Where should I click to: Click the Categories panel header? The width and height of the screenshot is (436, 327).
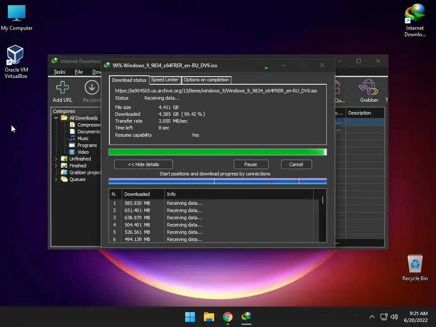pos(64,111)
